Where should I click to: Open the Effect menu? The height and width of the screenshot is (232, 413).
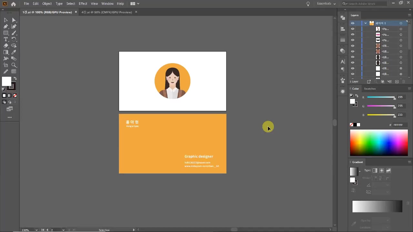pos(83,4)
